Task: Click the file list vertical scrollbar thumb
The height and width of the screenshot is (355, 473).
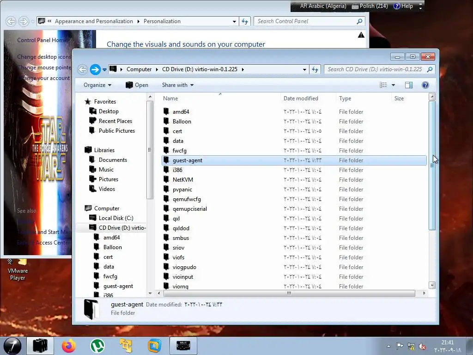Action: click(432, 165)
